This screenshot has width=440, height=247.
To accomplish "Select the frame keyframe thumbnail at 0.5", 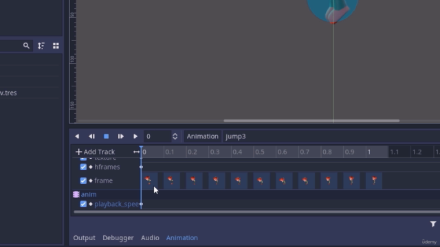I will [261, 180].
